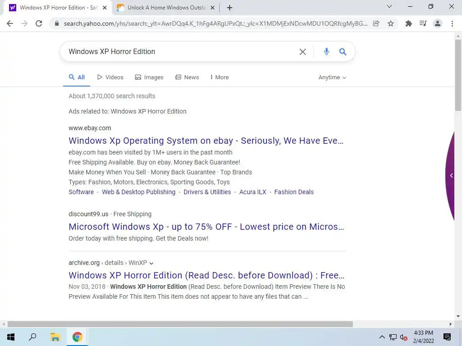462x346 pixels.
Task: Follow the Web & Desktop Publishing link
Action: click(139, 192)
